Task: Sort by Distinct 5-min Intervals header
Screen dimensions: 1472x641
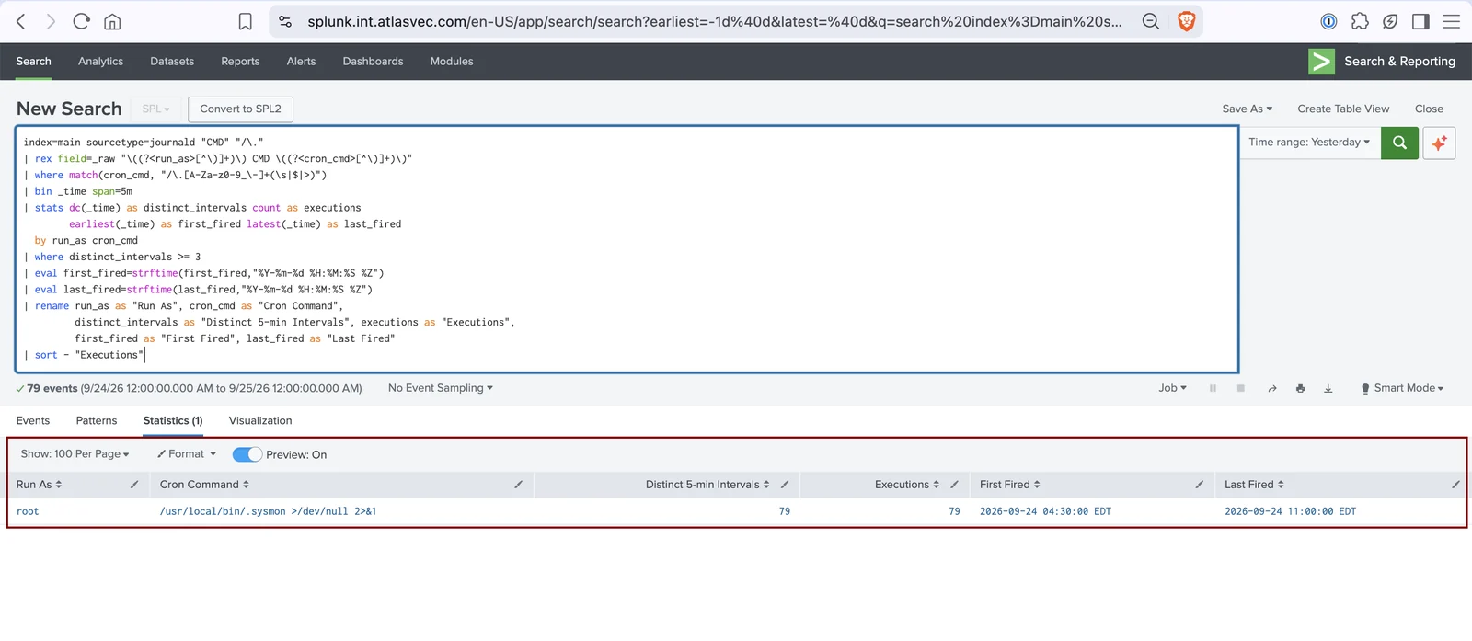Action: [x=707, y=485]
